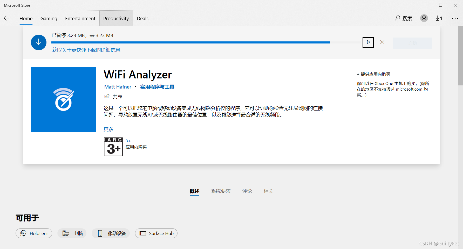Click the 可用于 section heading

[x=27, y=218]
